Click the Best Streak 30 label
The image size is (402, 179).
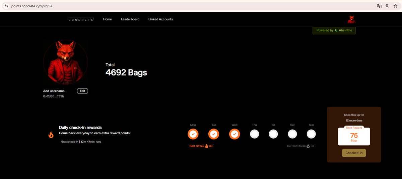pos(201,146)
